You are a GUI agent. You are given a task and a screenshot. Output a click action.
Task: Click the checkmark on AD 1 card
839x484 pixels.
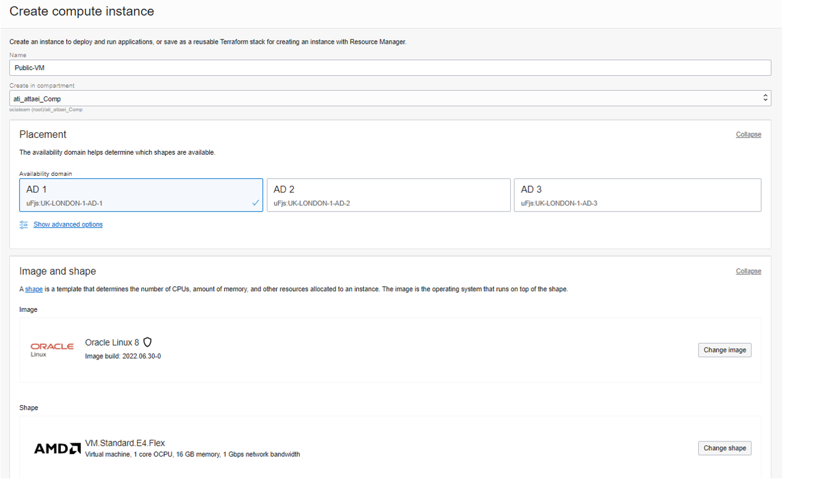255,203
